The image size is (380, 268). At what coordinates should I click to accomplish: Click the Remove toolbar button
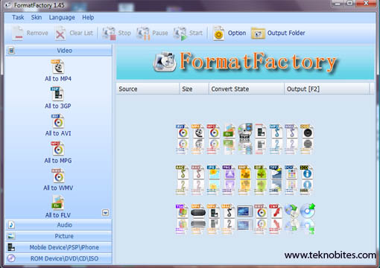30,33
